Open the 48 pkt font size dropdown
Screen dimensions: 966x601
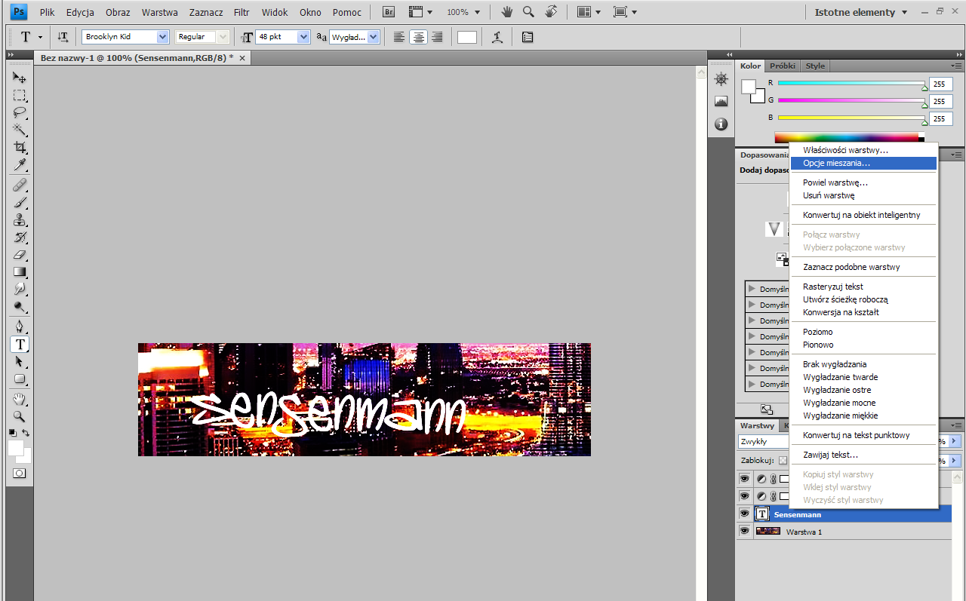click(x=304, y=37)
